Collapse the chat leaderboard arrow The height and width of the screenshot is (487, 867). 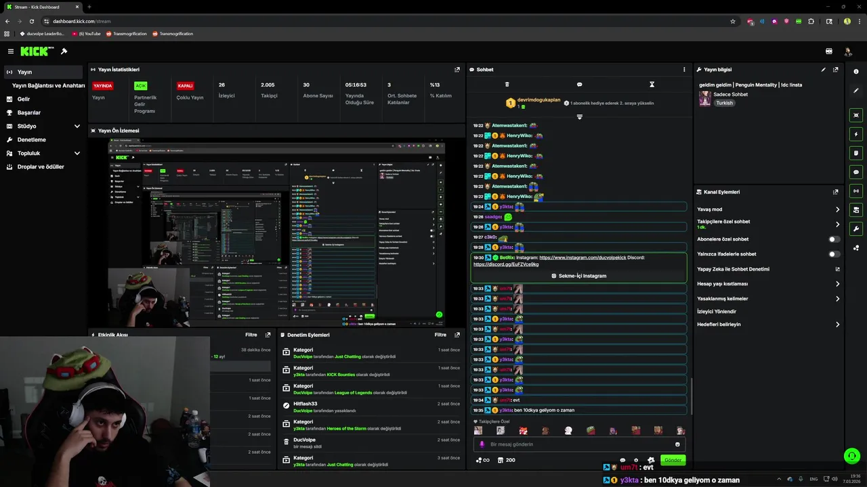click(x=579, y=117)
